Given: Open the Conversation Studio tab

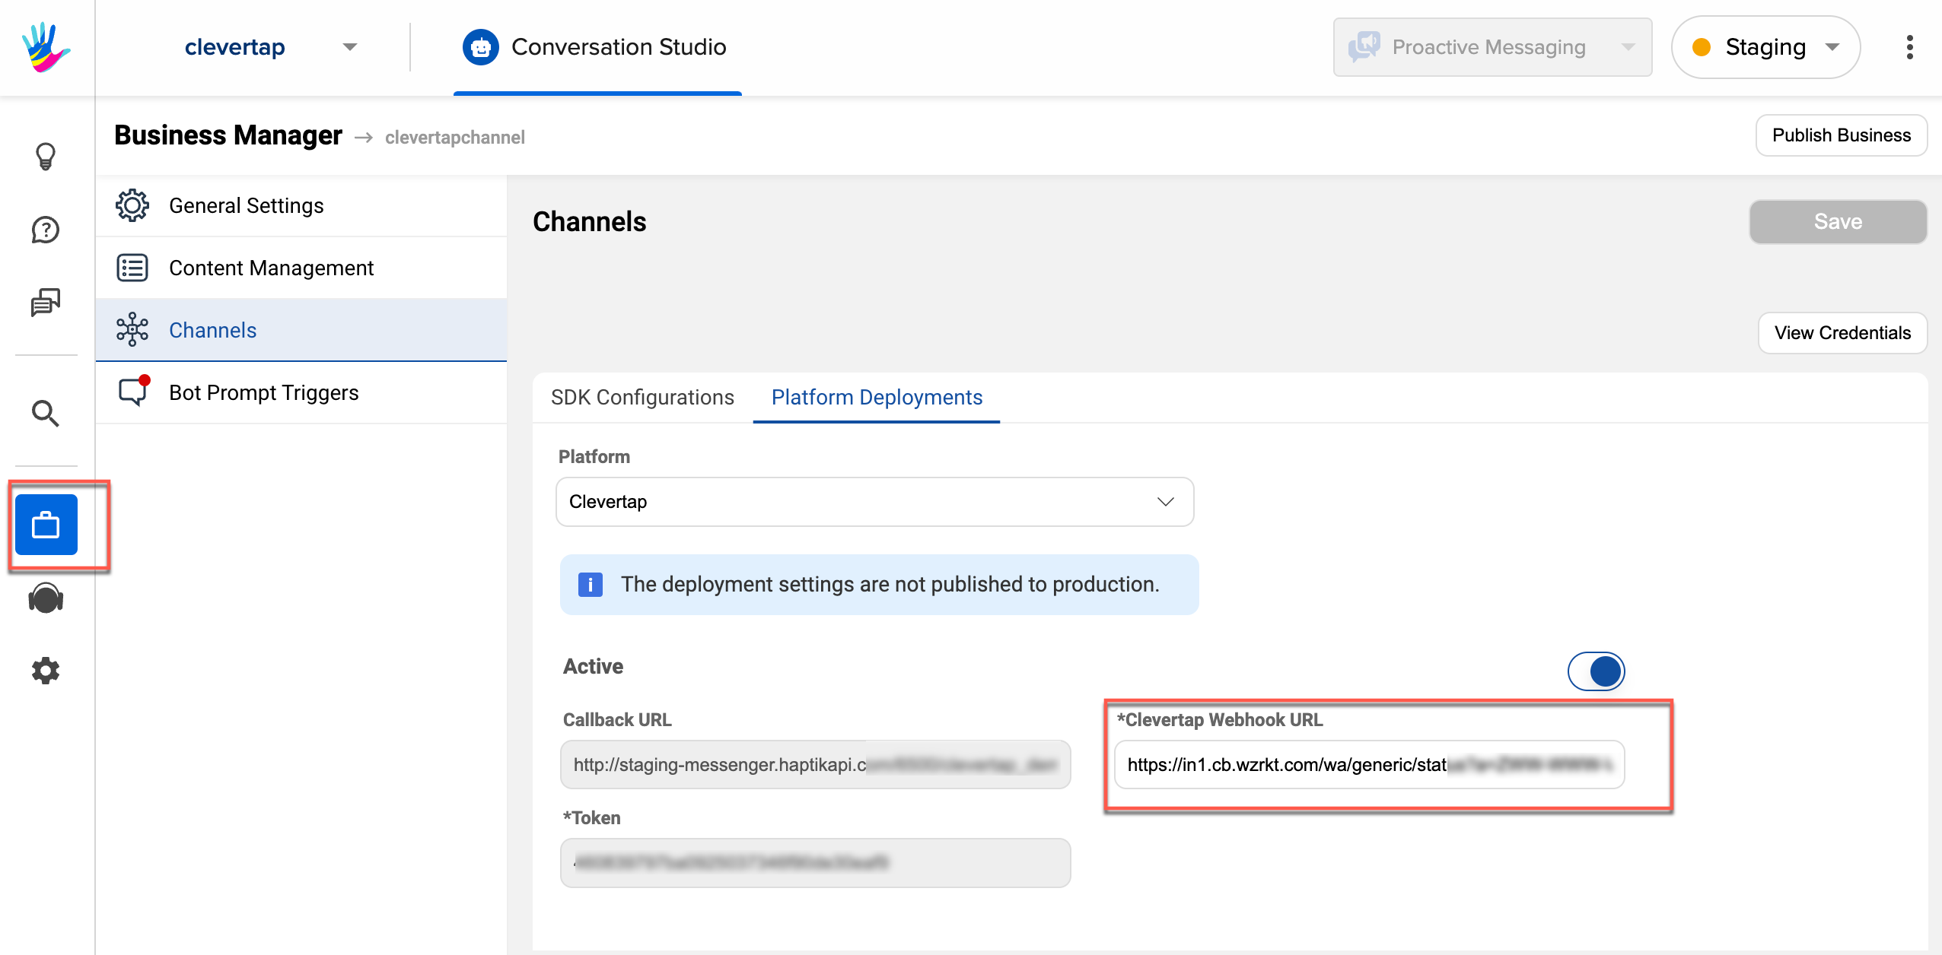Looking at the screenshot, I should tap(597, 47).
